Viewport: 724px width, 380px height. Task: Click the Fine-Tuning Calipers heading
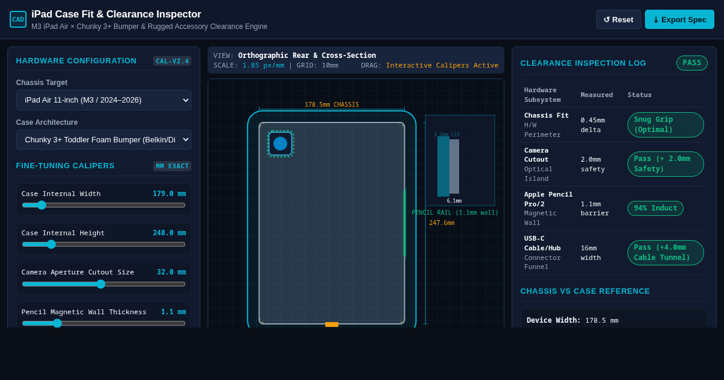[65, 166]
